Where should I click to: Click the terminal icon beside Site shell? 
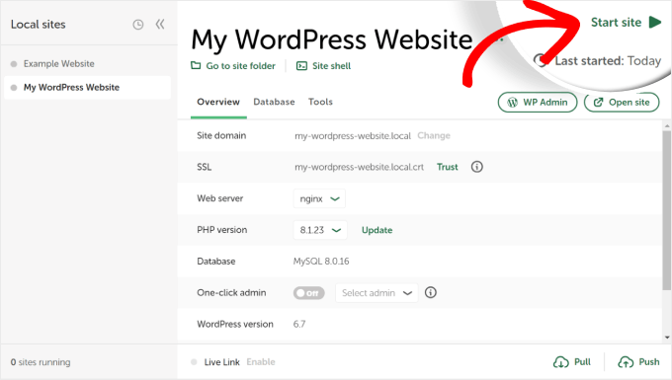(301, 66)
